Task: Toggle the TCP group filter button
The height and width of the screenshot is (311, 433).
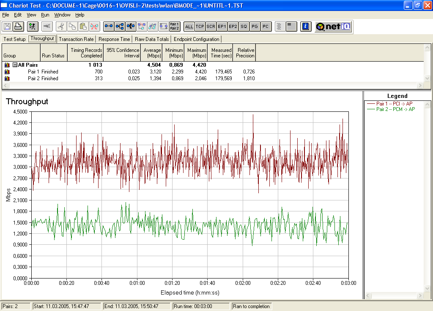Action: pyautogui.click(x=200, y=27)
